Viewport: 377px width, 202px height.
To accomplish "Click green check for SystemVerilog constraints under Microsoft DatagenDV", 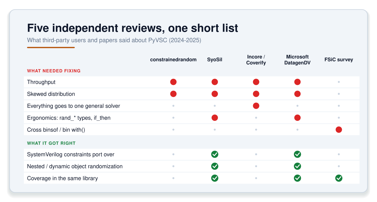I will (x=297, y=154).
